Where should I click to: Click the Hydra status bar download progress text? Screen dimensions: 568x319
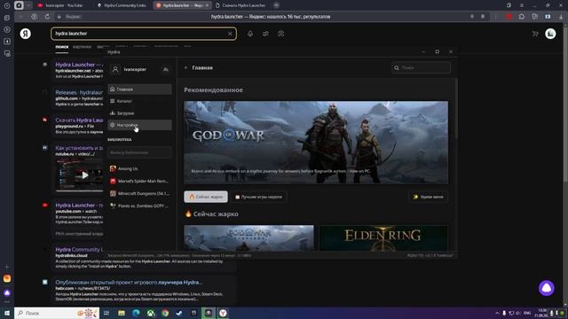179,255
